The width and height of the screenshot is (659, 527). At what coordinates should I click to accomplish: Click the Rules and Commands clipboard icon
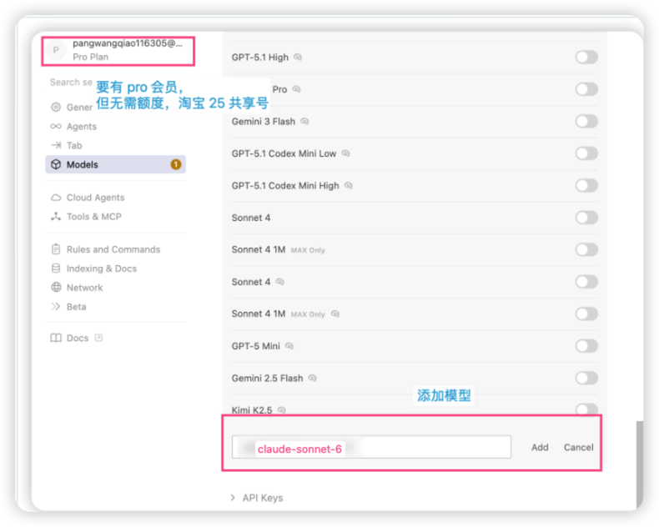[x=56, y=249]
